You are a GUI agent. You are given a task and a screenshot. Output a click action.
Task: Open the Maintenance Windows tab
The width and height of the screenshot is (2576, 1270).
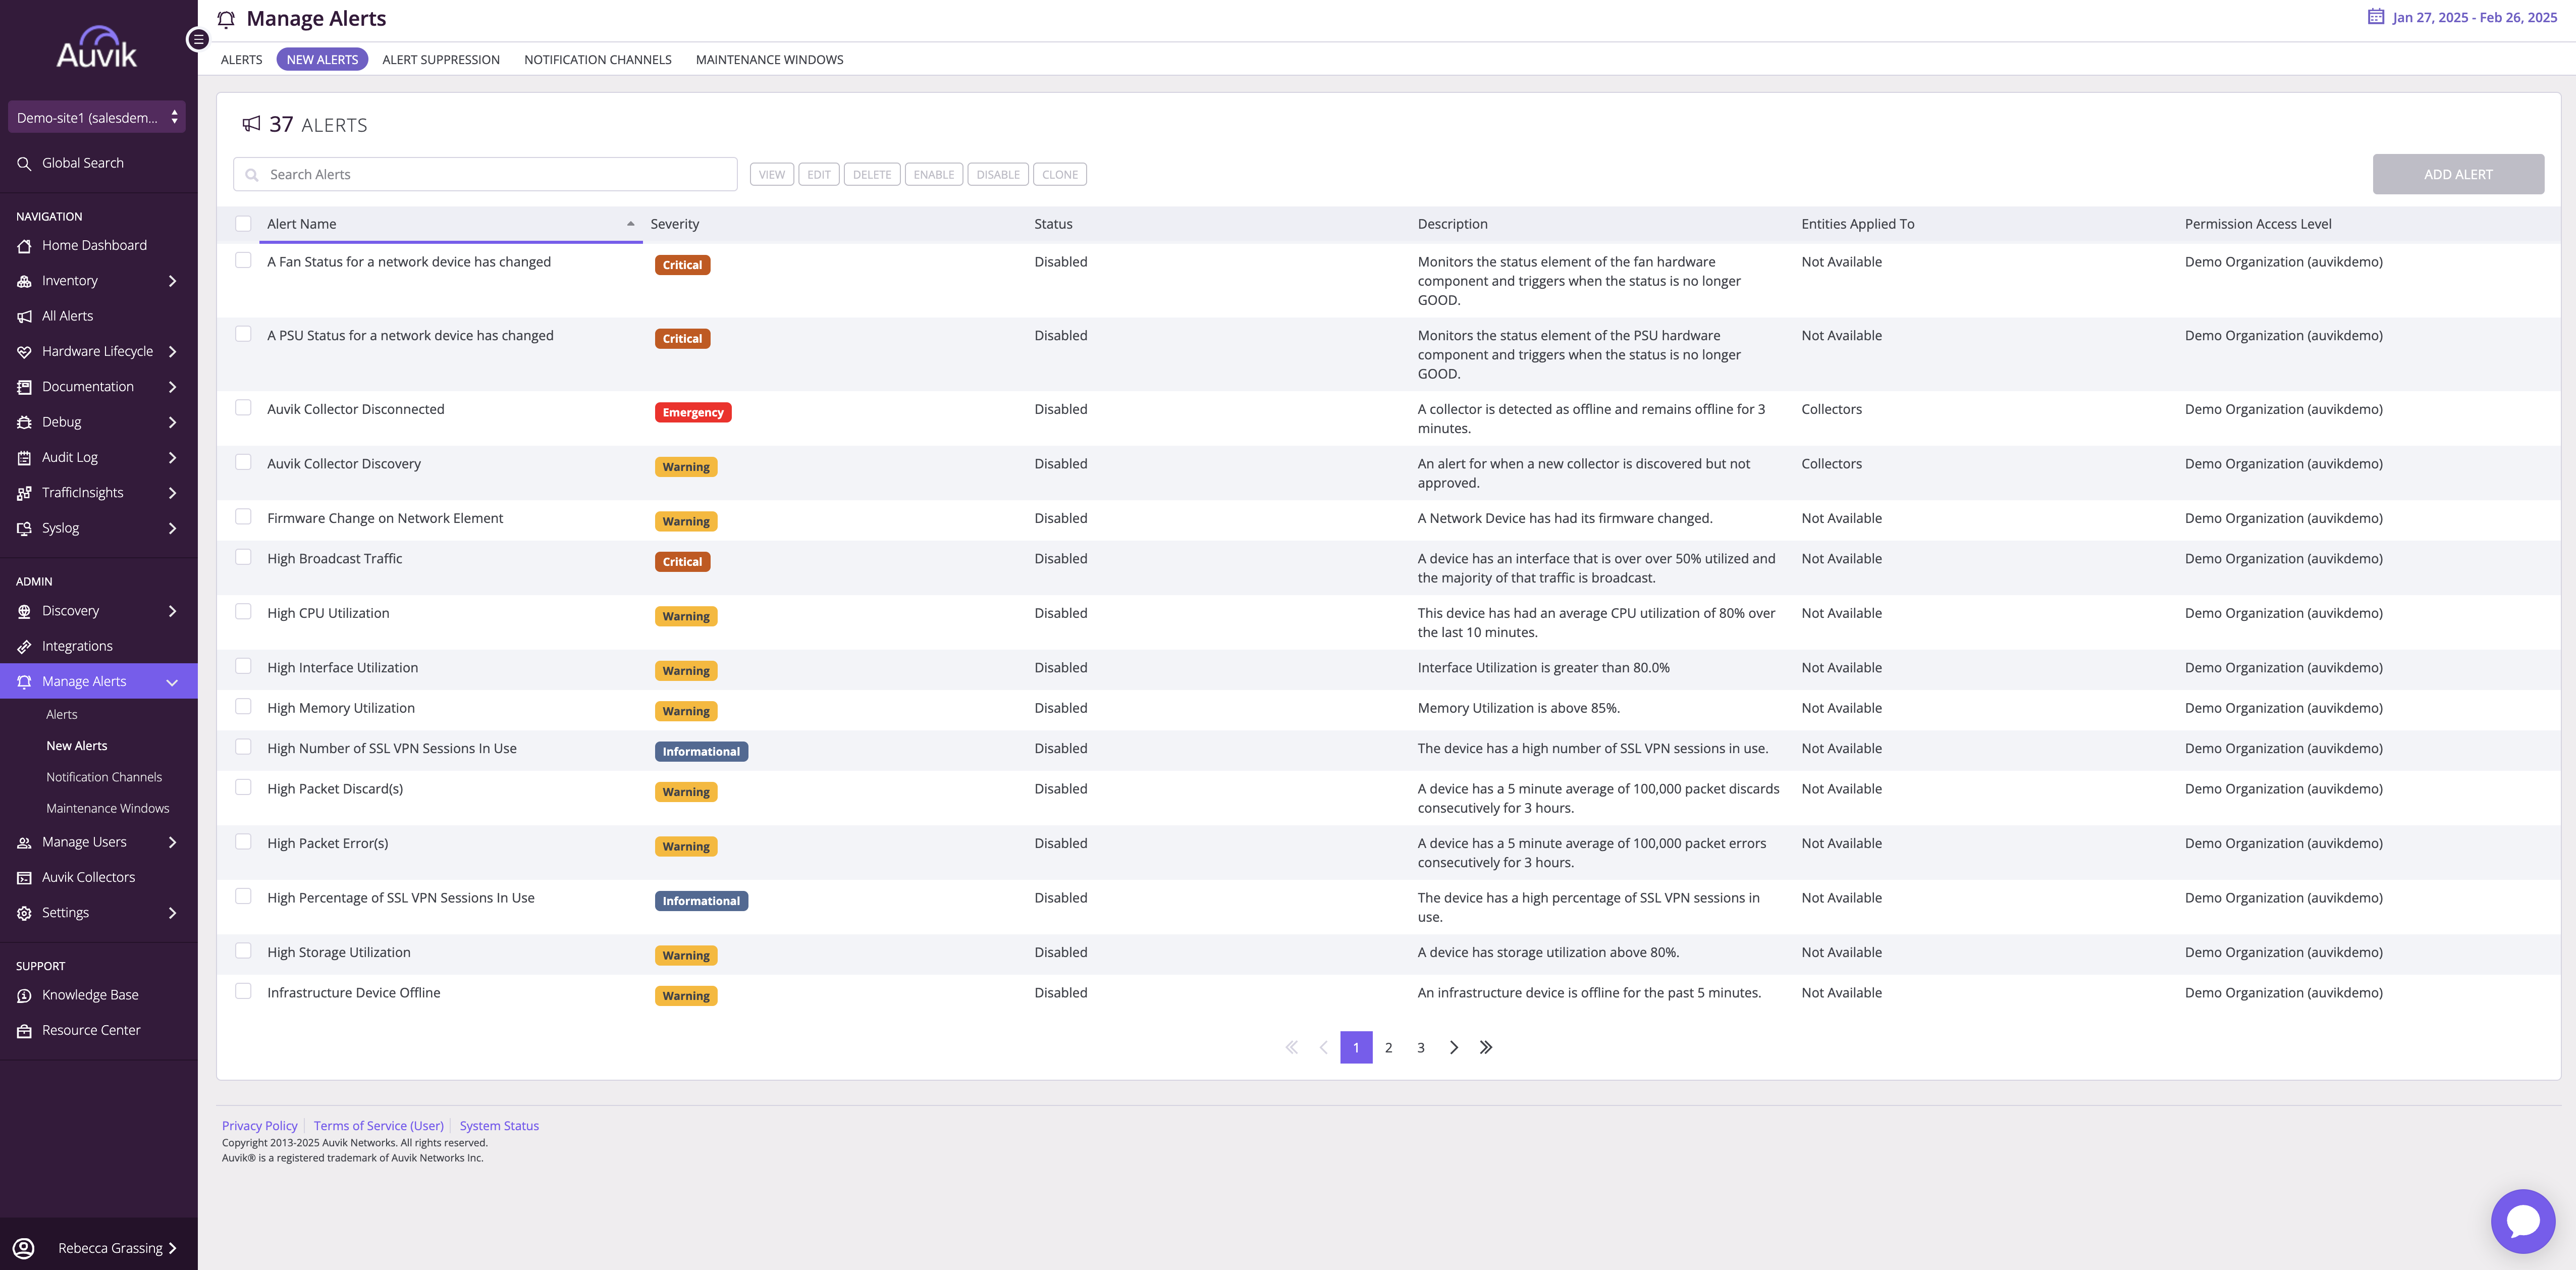[x=769, y=60]
